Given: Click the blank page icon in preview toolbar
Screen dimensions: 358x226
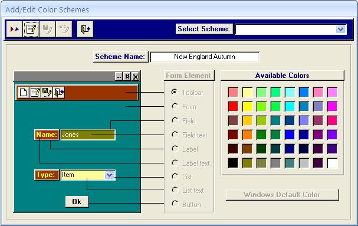Looking at the screenshot, I should pyautogui.click(x=23, y=93).
